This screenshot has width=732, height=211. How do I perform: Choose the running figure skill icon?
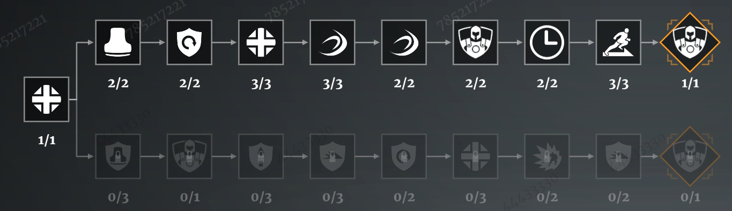click(619, 42)
